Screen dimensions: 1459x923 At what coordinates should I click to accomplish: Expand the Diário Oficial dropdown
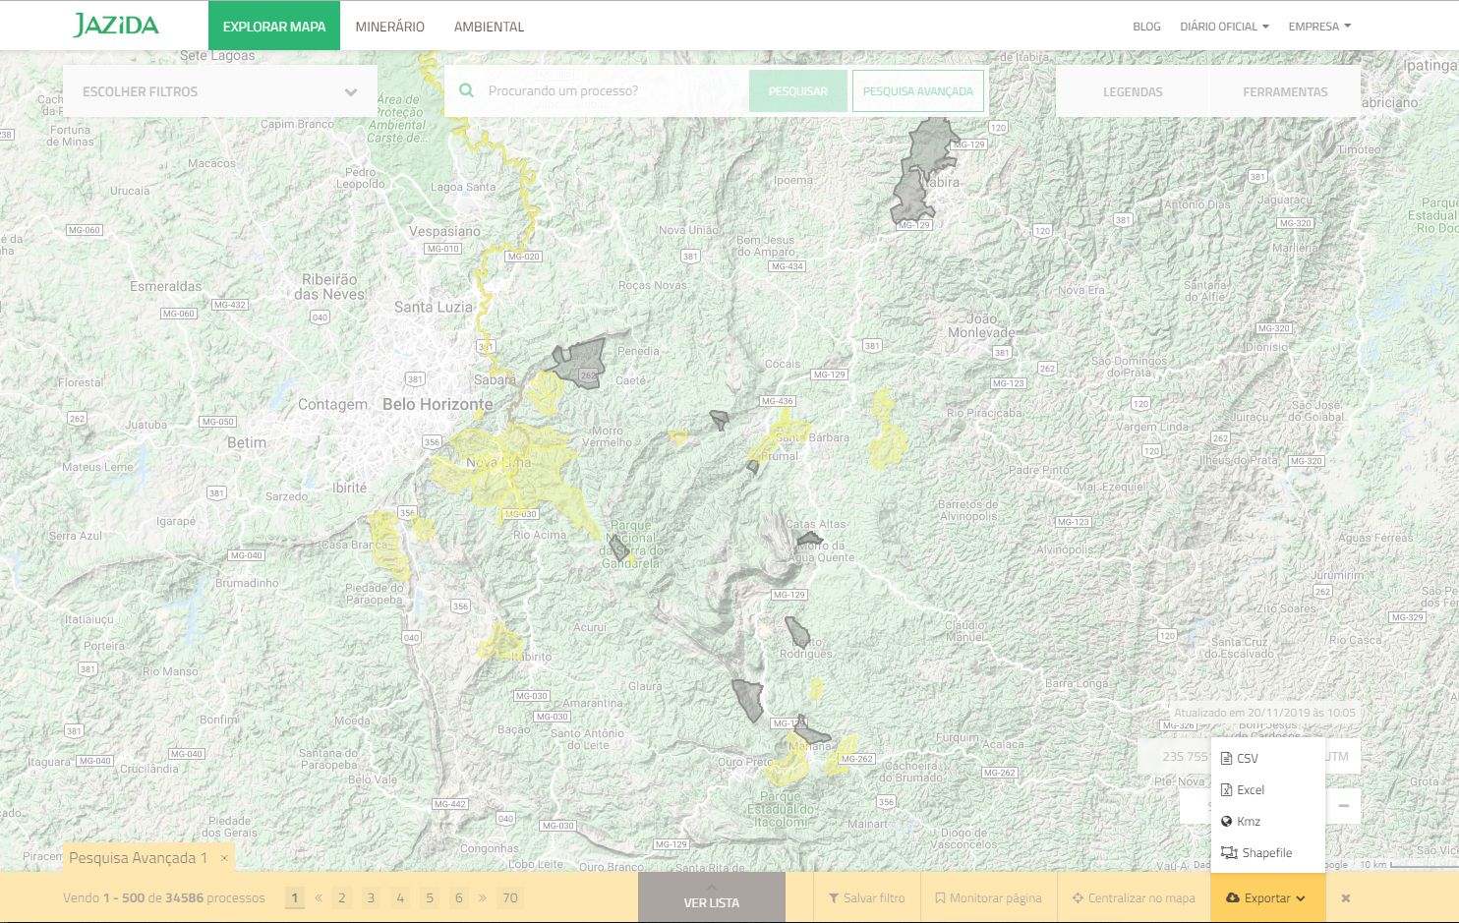[1224, 27]
